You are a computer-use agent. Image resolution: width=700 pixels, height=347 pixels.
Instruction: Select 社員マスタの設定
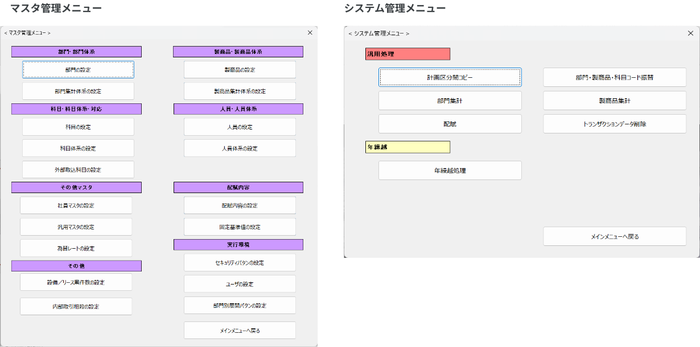pyautogui.click(x=76, y=205)
